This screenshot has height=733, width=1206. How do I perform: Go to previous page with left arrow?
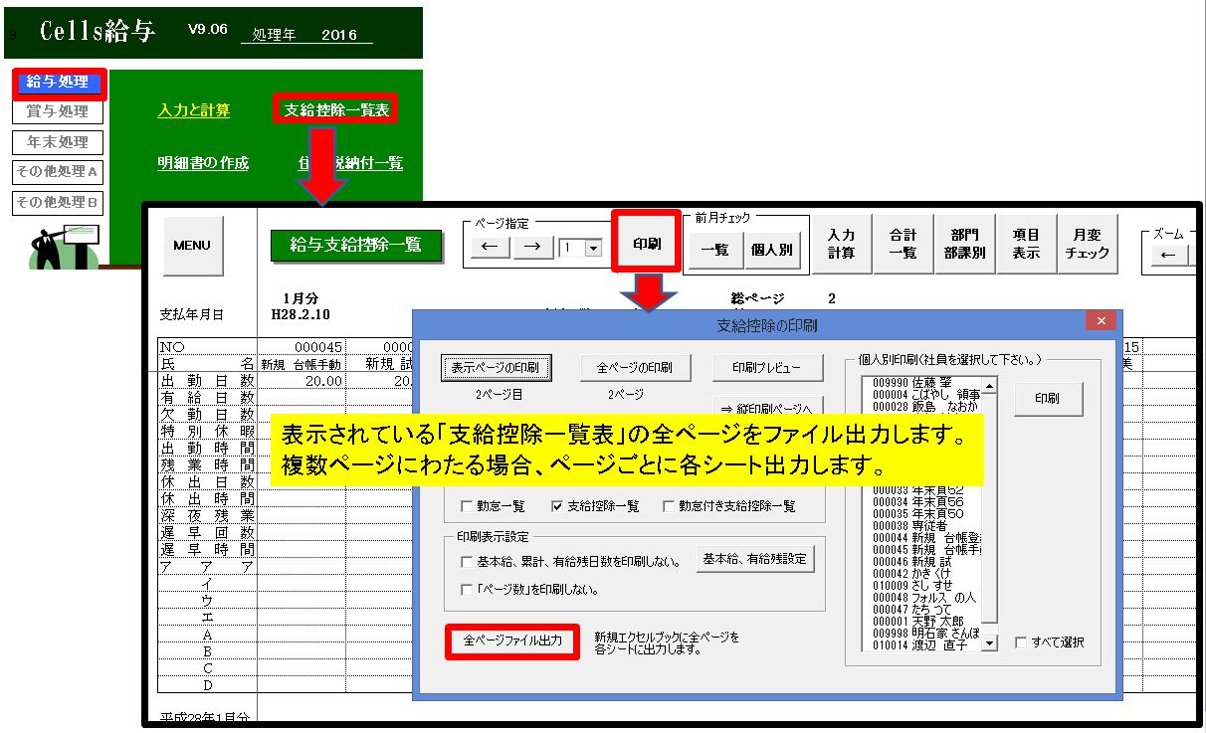(489, 248)
